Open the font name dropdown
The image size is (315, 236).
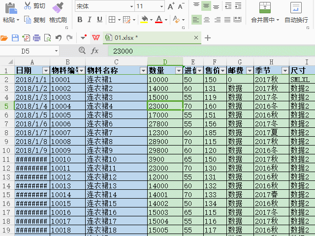[x=131, y=6]
